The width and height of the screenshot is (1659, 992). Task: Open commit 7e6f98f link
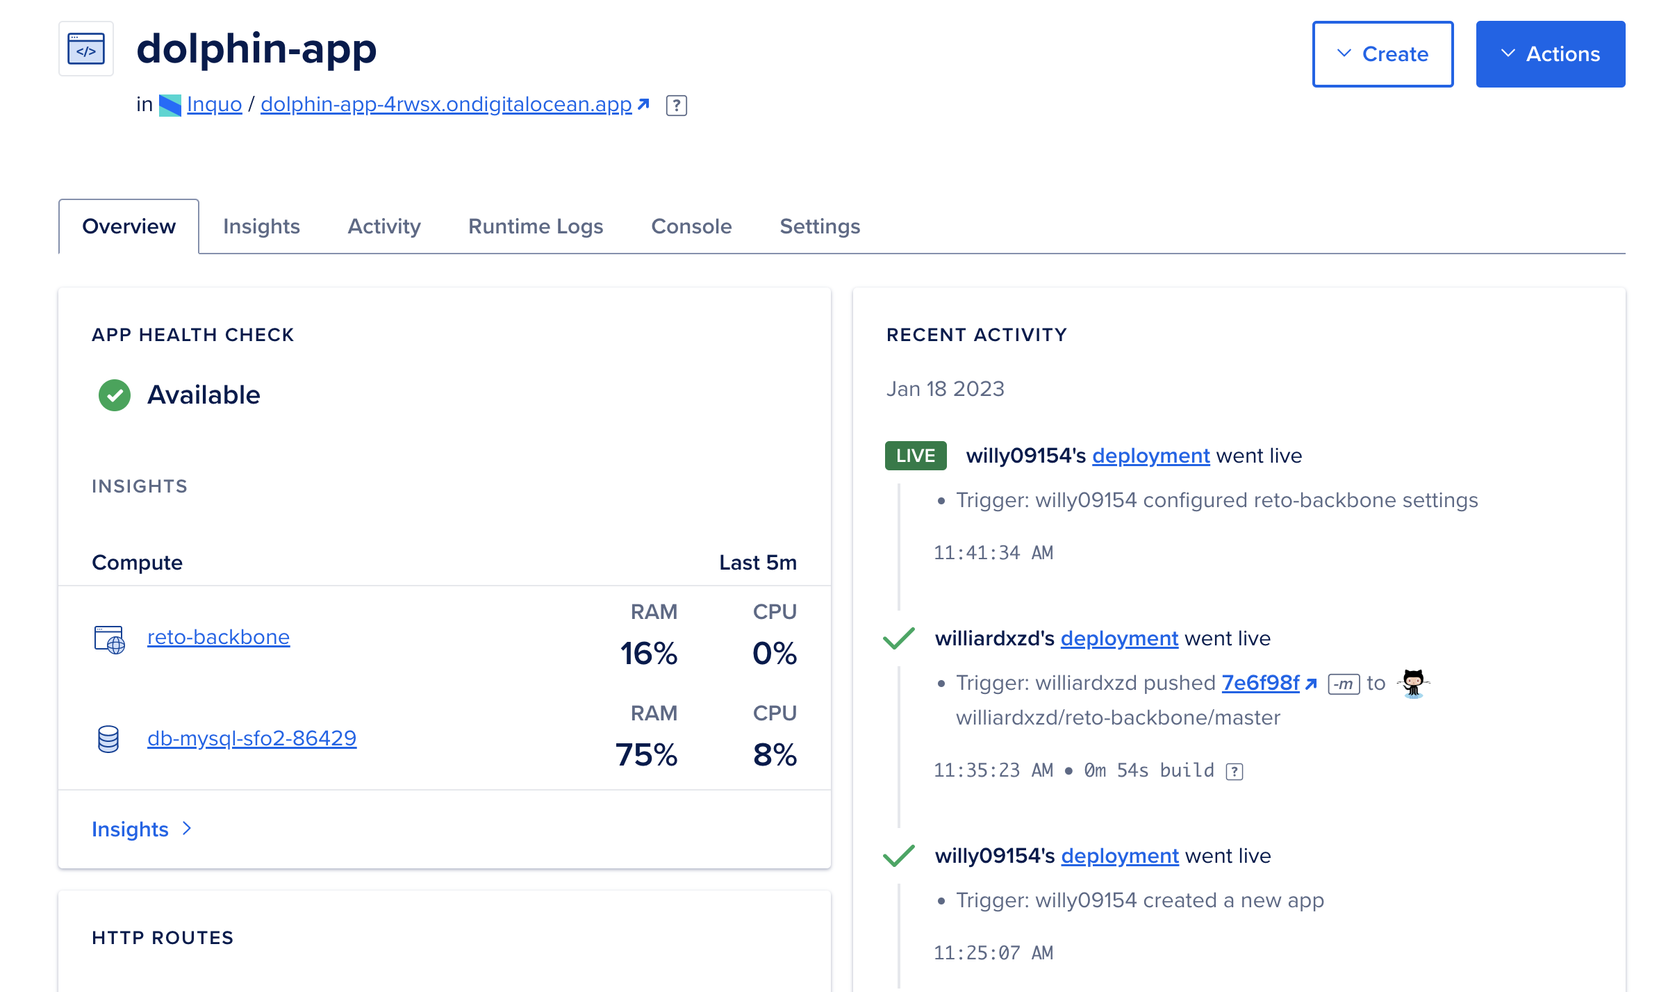click(1260, 683)
